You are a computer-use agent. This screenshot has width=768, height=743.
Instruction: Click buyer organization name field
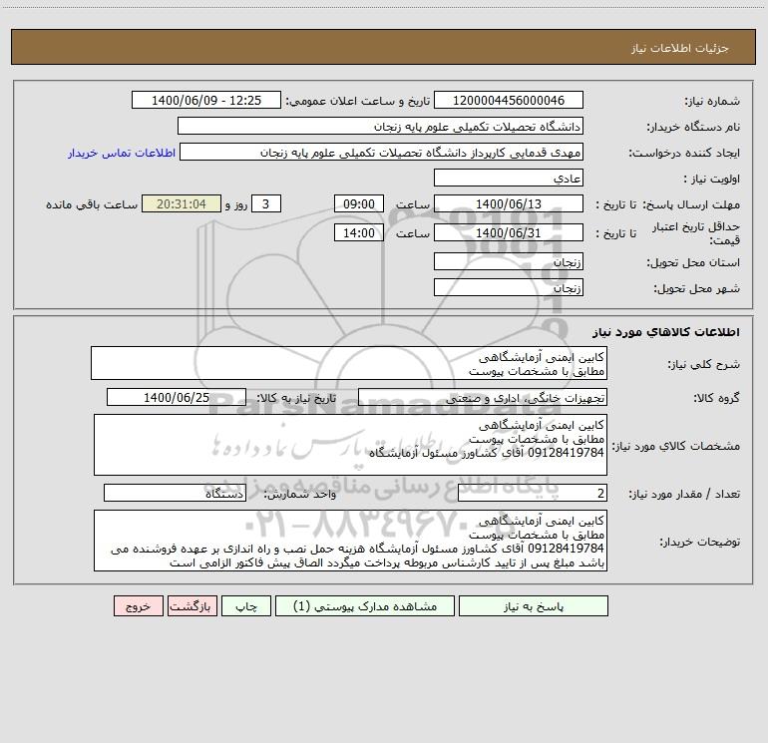pos(380,126)
